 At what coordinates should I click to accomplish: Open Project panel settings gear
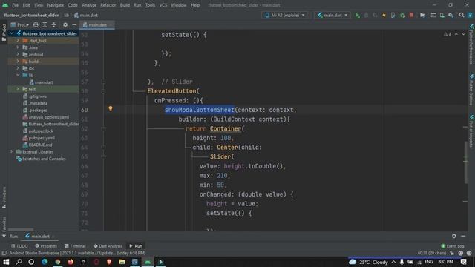pyautogui.click(x=65, y=24)
